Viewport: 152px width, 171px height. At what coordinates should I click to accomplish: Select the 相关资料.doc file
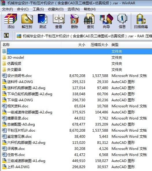point(18,106)
